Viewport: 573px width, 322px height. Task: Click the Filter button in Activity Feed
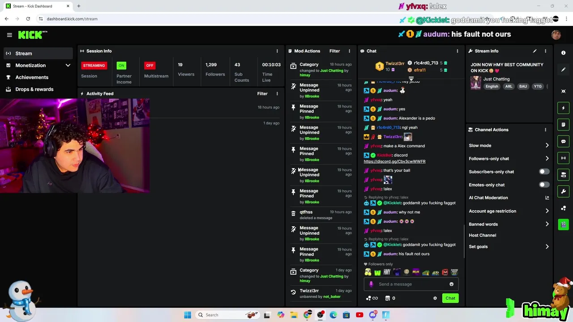tap(262, 93)
